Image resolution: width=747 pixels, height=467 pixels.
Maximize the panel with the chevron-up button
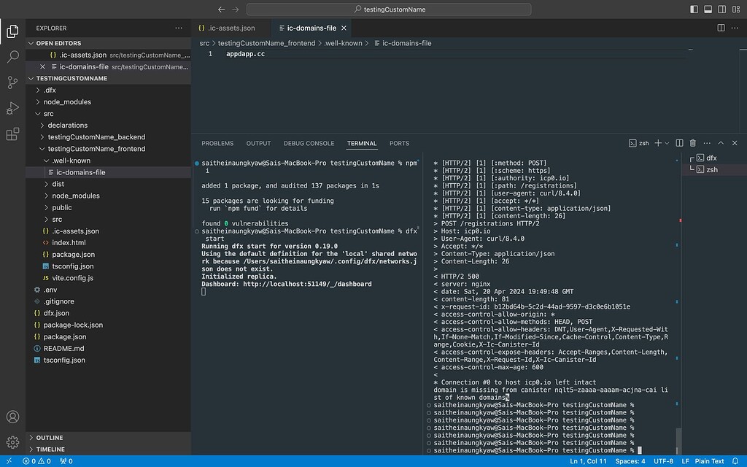[720, 143]
